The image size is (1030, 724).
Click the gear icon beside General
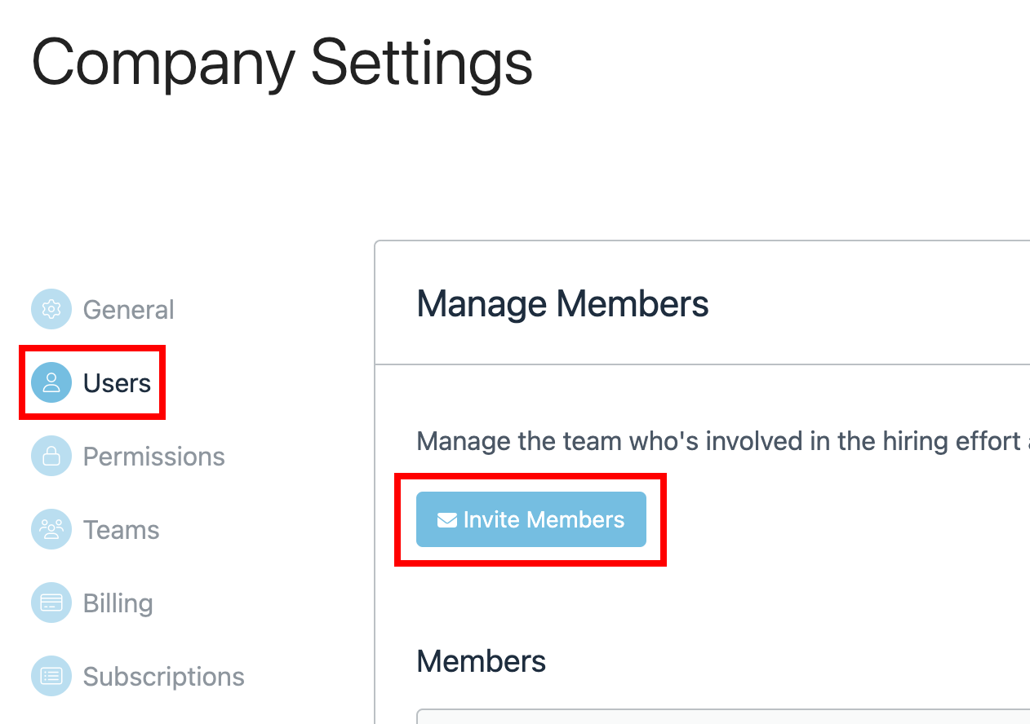coord(51,309)
